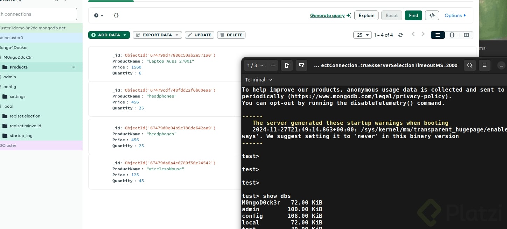The image size is (507, 229).
Task: Switch to list view of documents
Action: pos(437,35)
